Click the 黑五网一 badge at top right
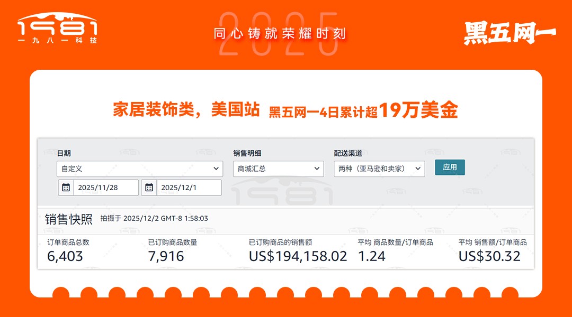The image size is (572, 317). click(510, 33)
